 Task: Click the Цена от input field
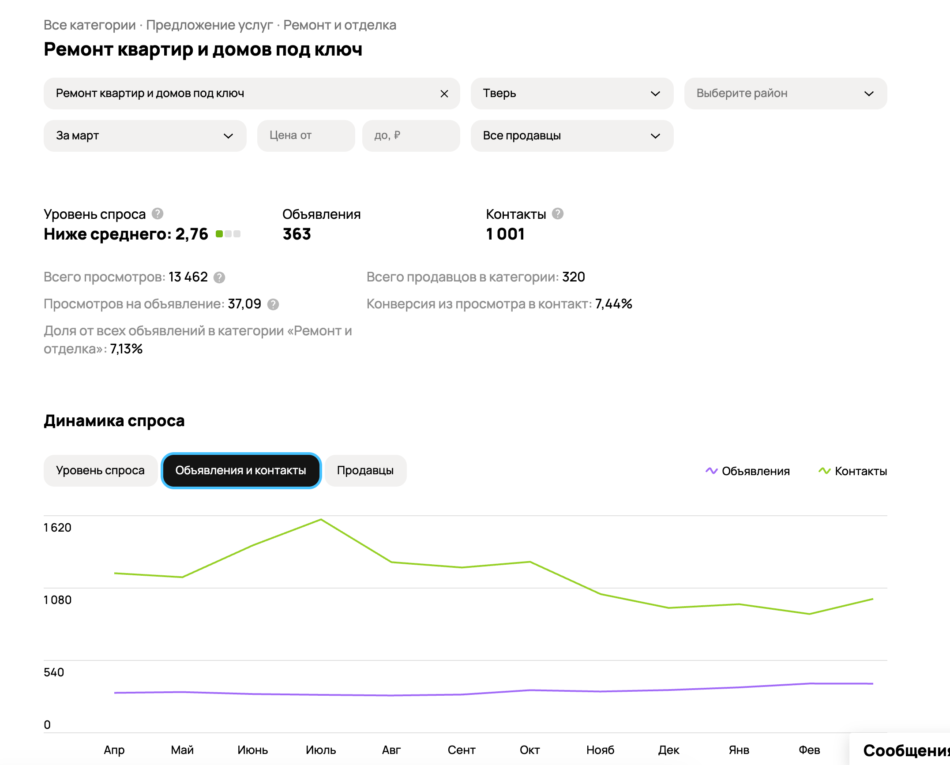tap(306, 136)
